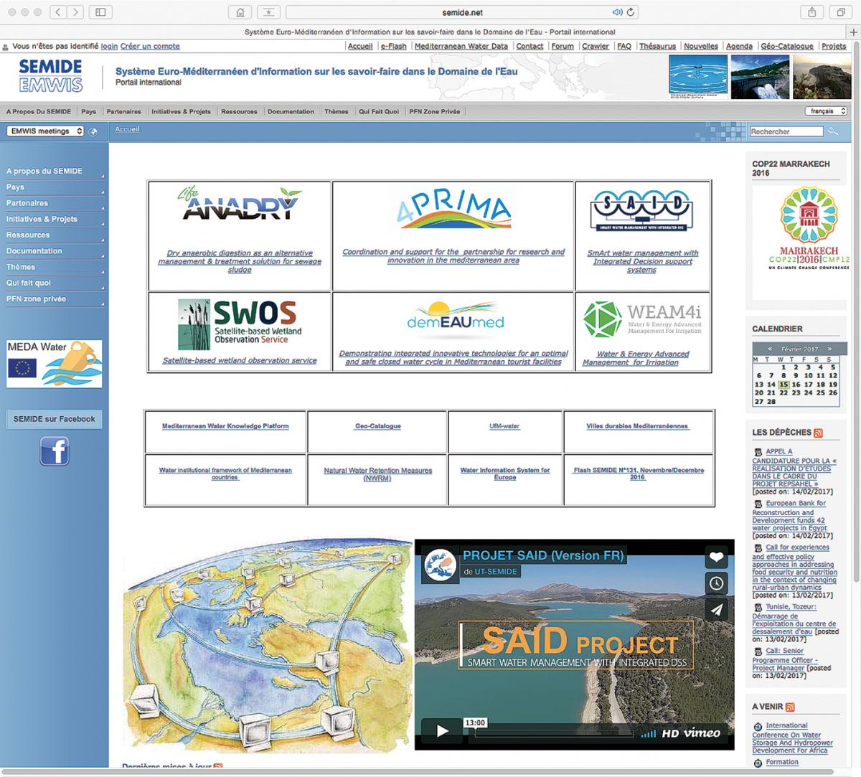The image size is (861, 777).
Task: Open the Thésaurus header link
Action: pyautogui.click(x=657, y=46)
